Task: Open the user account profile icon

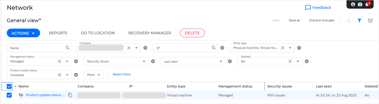Action: pos(353,4)
